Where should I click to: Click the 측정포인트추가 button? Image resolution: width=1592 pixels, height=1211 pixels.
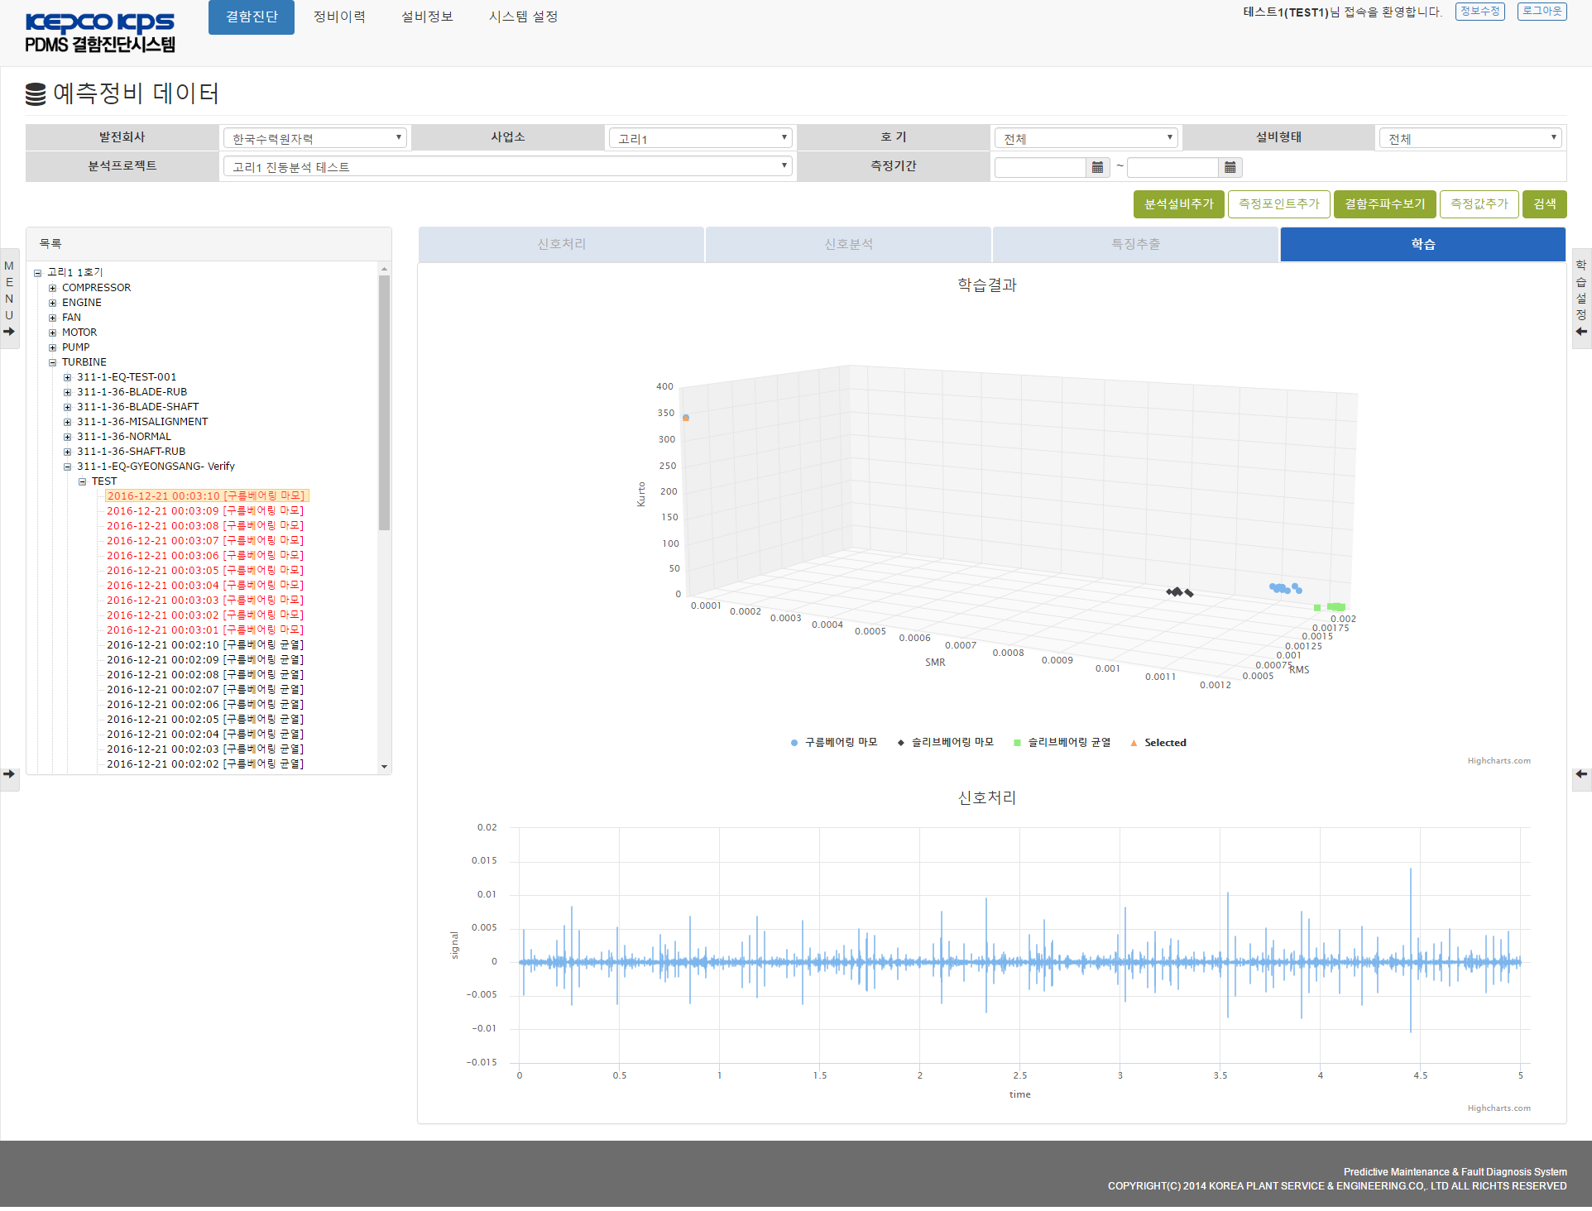[1279, 204]
